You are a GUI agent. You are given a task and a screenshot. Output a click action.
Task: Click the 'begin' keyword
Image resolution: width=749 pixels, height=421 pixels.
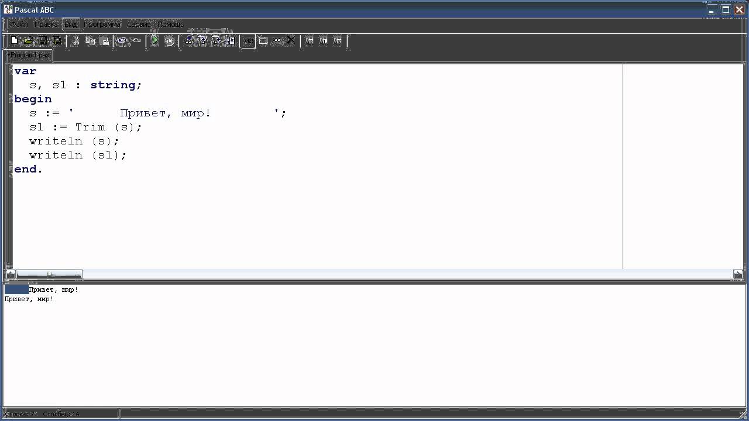coord(33,99)
